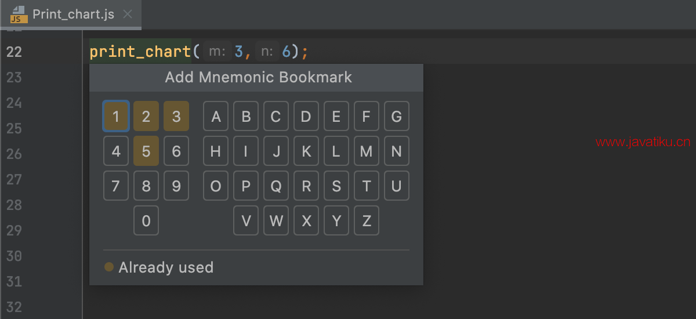Viewport: 696px width, 319px height.
Task: Assign bookmark digit 0
Action: coord(146,220)
